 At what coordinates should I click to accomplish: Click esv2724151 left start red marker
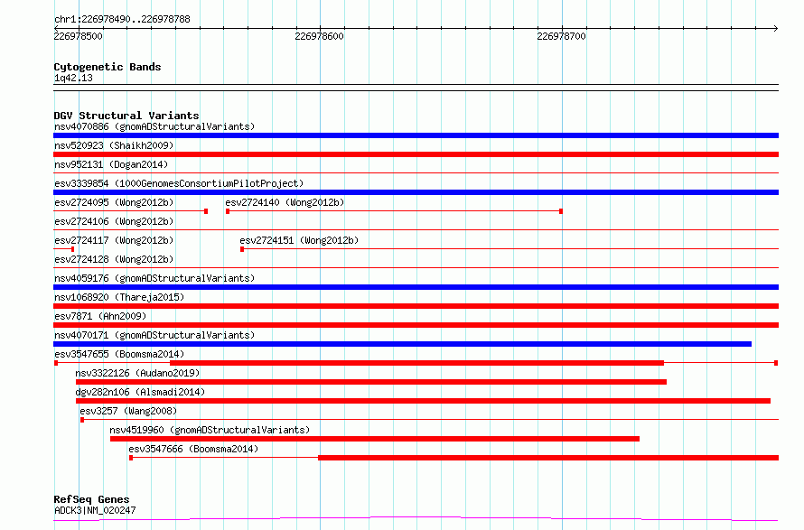[242, 249]
